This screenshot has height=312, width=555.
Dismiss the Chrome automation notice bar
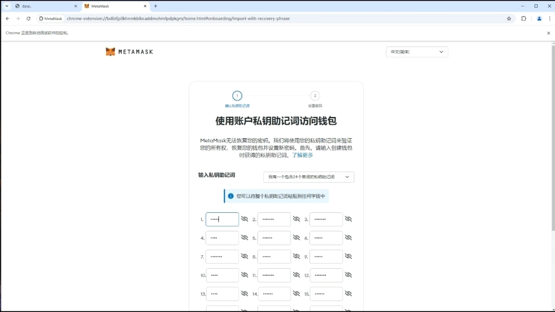pyautogui.click(x=548, y=33)
